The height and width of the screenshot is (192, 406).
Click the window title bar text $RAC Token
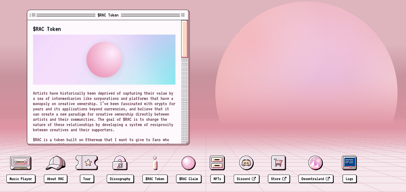pyautogui.click(x=108, y=15)
